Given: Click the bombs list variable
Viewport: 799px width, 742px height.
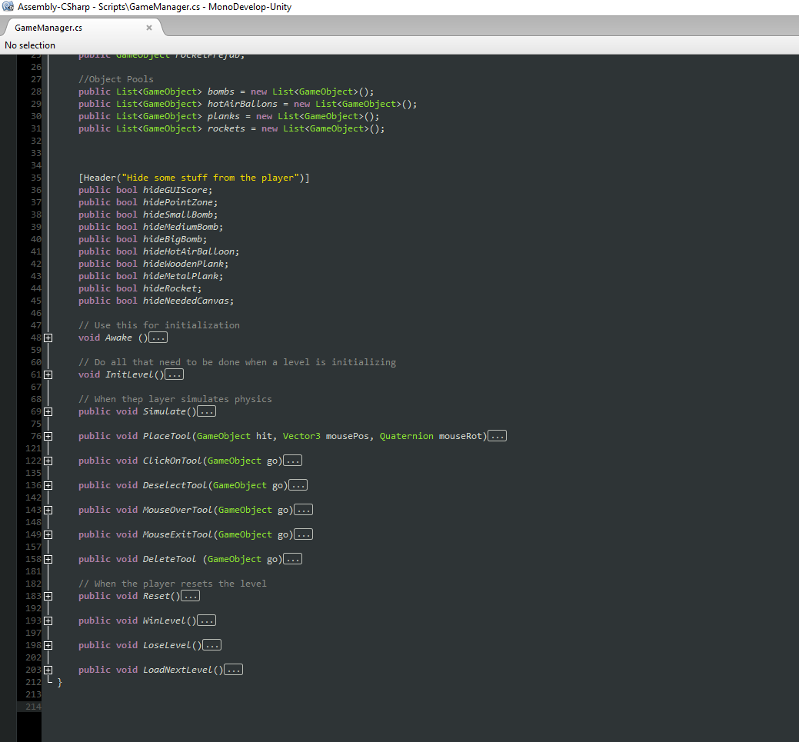Looking at the screenshot, I should [x=221, y=92].
